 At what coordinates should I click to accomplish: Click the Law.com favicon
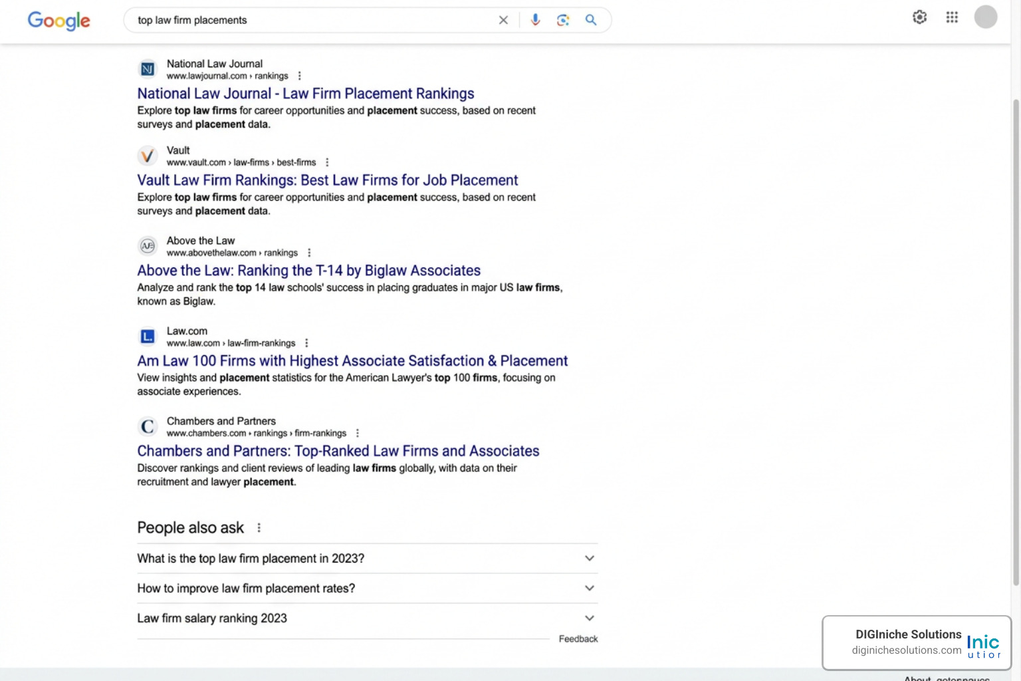pos(148,337)
